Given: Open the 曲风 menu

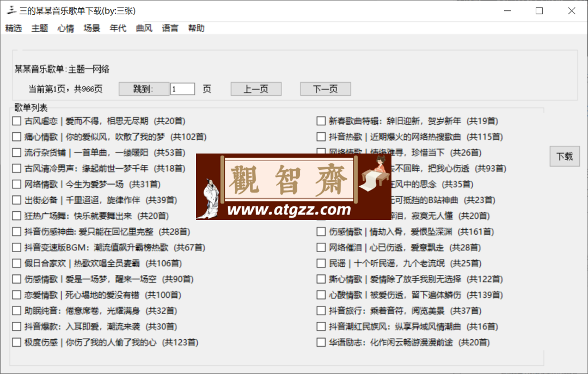Looking at the screenshot, I should (144, 28).
